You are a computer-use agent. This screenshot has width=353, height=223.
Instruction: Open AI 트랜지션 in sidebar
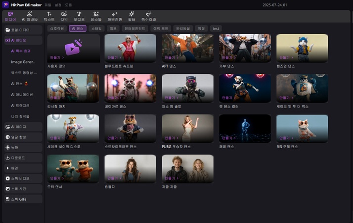(x=20, y=106)
